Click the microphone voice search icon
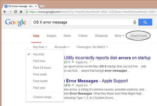The height and width of the screenshot is (106, 157). 135,22
